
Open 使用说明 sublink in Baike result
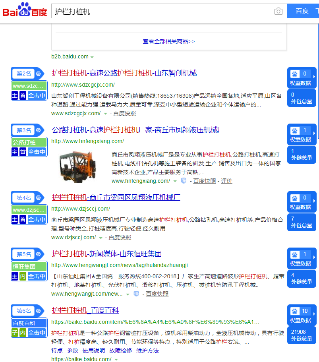94,351
